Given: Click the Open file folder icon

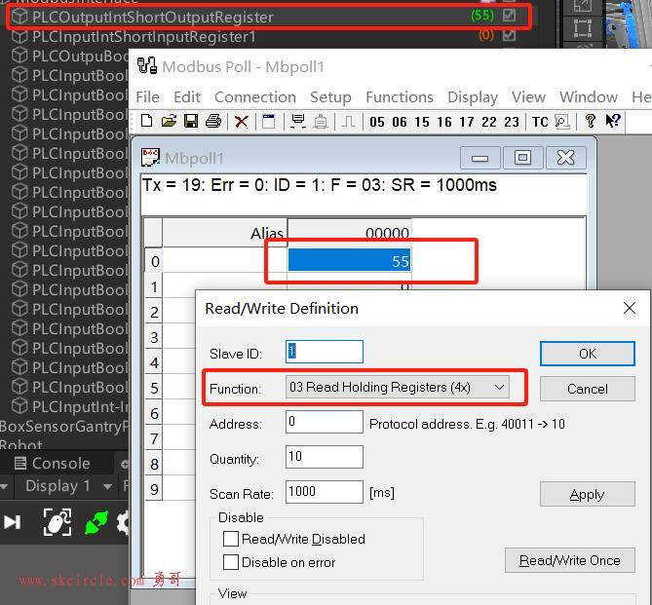Looking at the screenshot, I should coord(169,122).
